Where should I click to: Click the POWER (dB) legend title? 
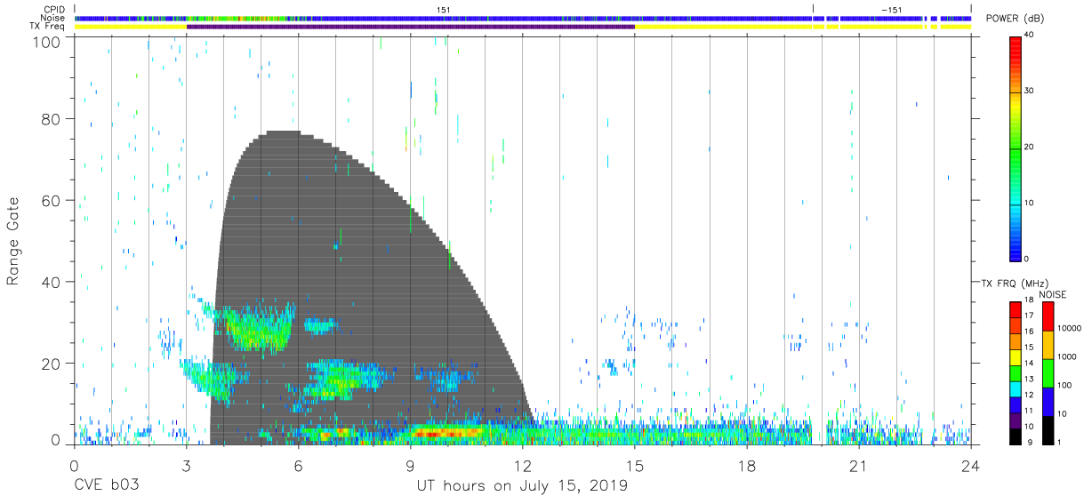[1016, 19]
